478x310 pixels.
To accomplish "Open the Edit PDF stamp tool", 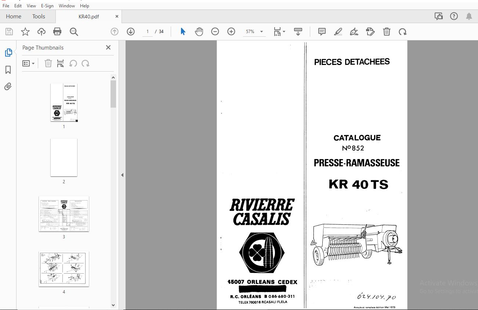I will click(x=370, y=32).
